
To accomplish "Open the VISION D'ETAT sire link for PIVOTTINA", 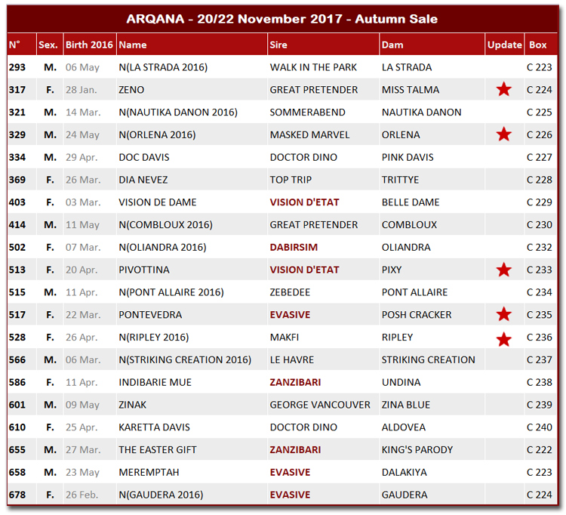I will [304, 270].
